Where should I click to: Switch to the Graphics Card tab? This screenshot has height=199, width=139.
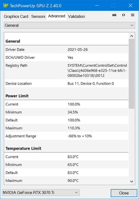click(16, 16)
